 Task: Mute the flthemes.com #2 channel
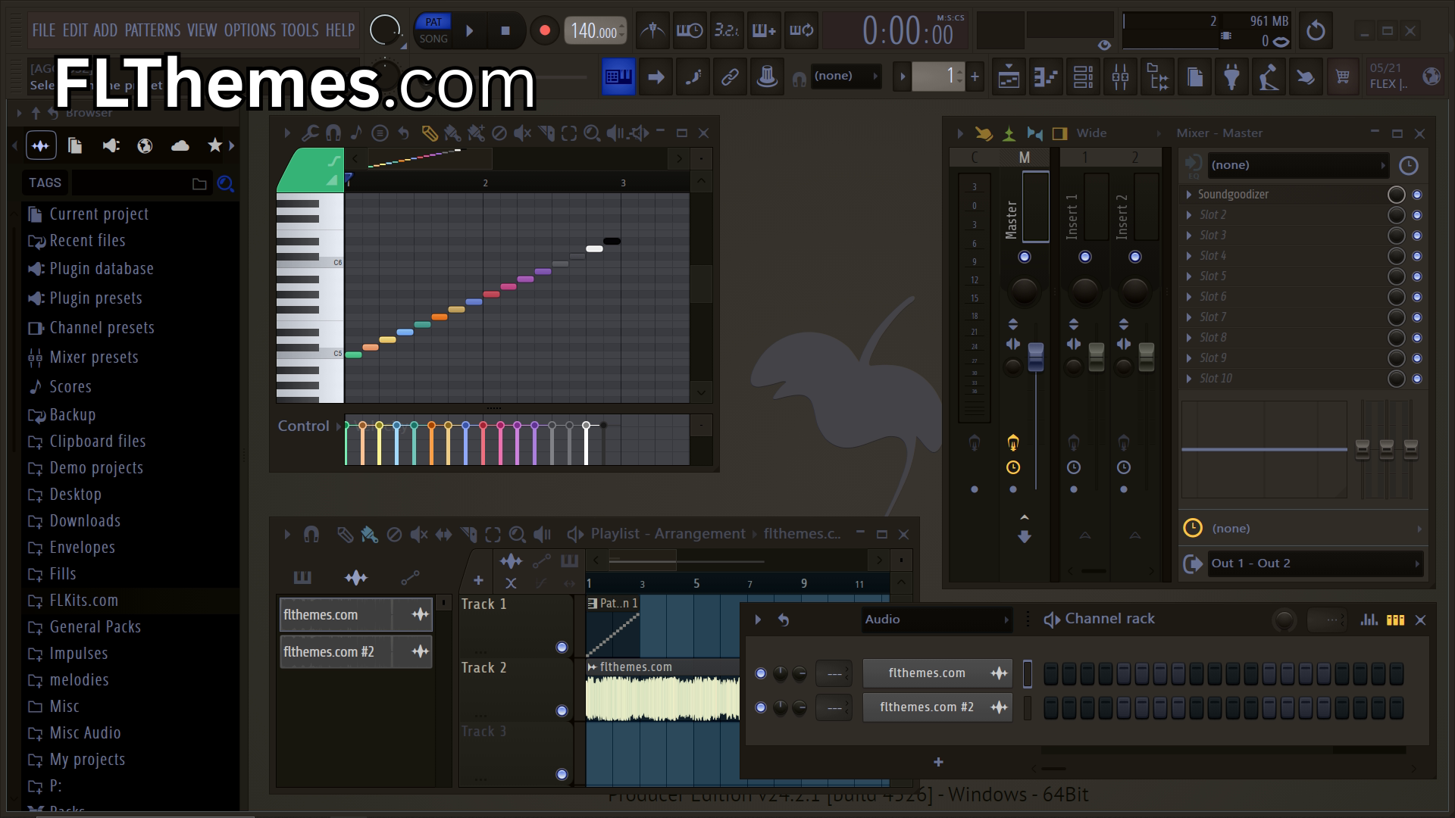click(761, 707)
